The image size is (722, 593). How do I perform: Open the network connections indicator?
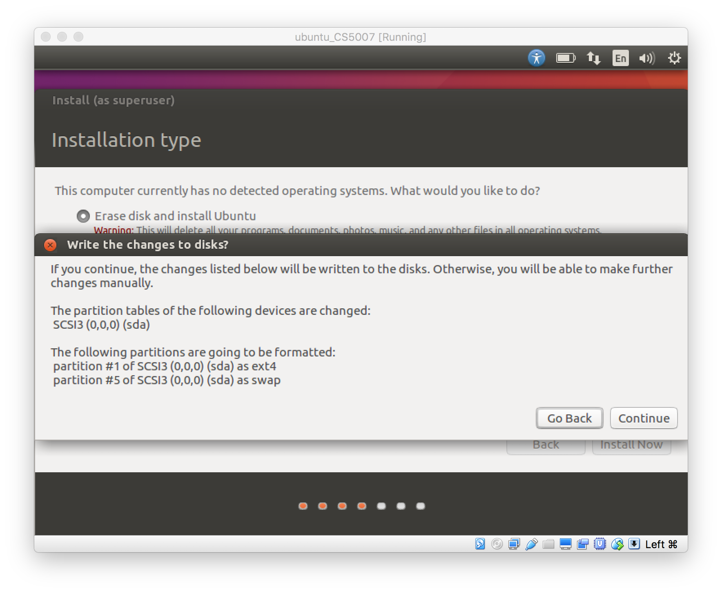click(x=593, y=58)
